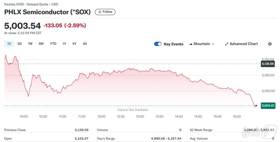Click the red end-of-day price dot

pos(256,106)
